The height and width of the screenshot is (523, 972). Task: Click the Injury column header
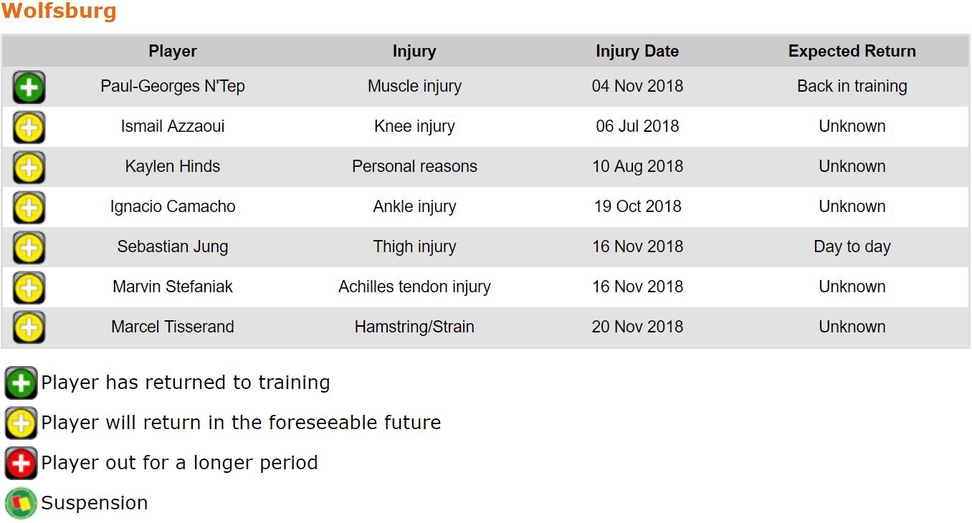click(414, 52)
